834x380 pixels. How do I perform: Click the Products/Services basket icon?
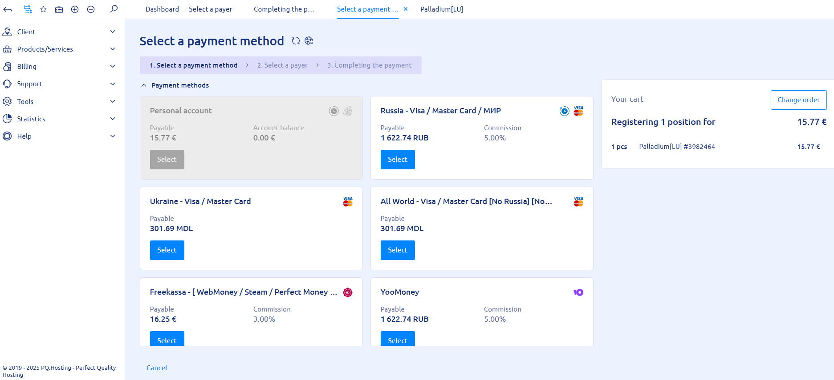pyautogui.click(x=7, y=49)
